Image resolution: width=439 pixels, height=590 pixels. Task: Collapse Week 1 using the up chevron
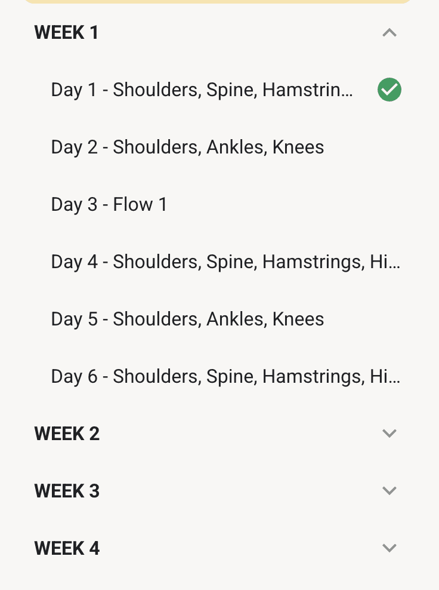coord(389,33)
